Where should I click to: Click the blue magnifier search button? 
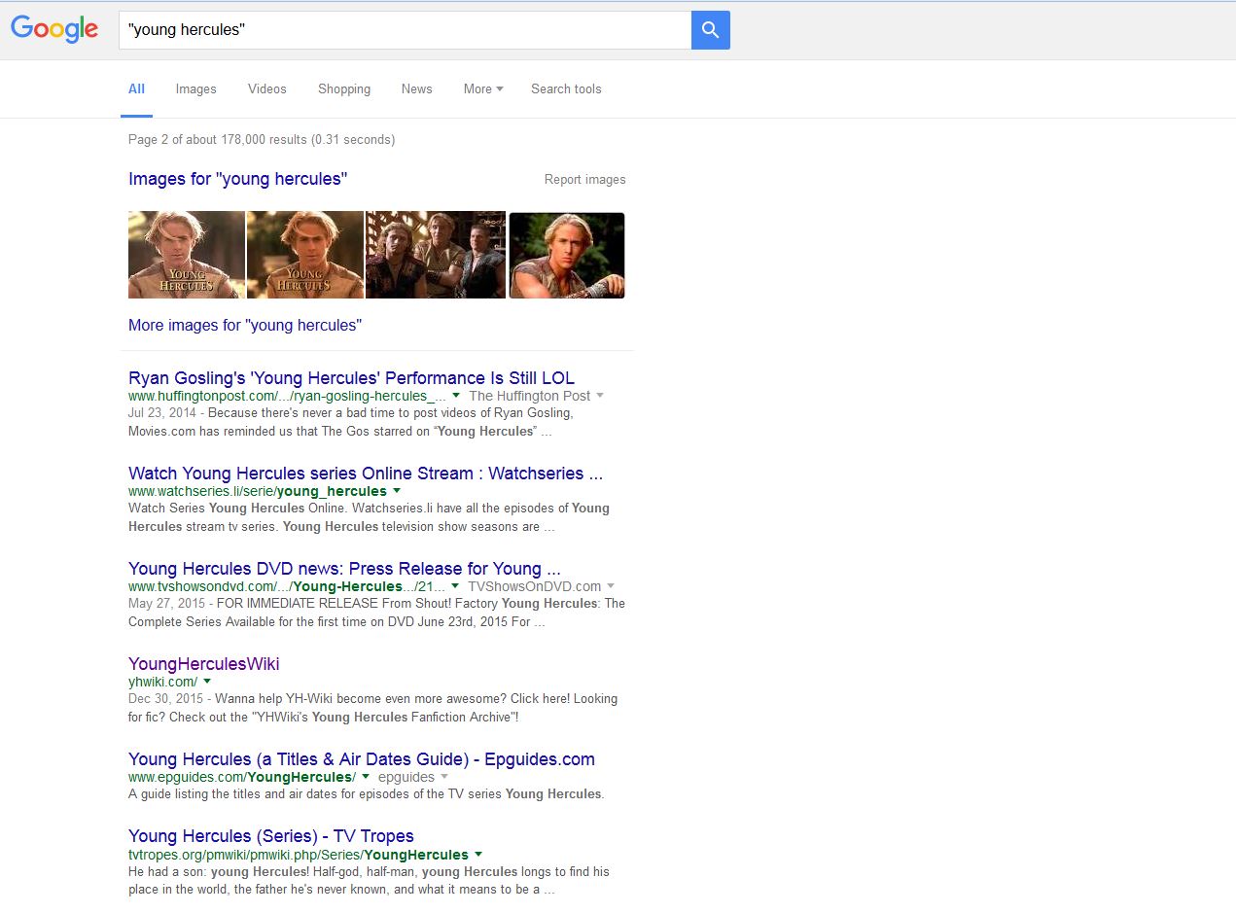(710, 30)
